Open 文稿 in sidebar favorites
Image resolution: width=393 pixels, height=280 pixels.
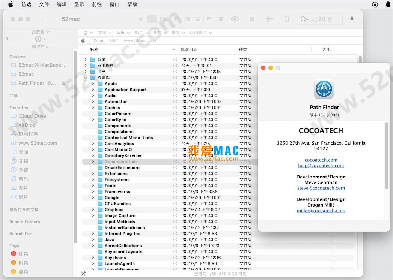[19, 161]
